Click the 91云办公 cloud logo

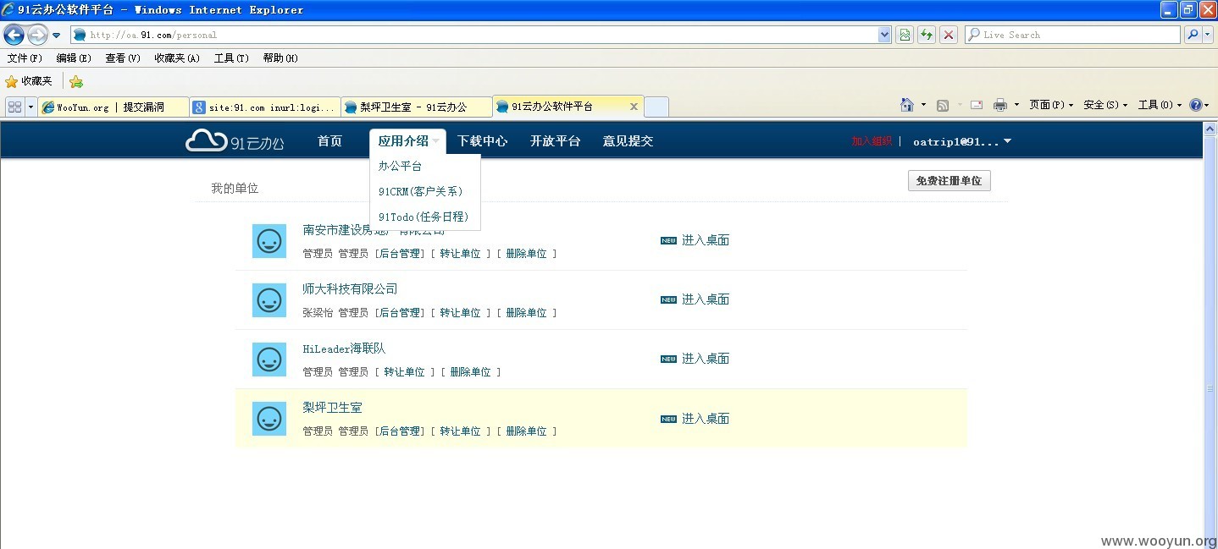click(x=235, y=140)
